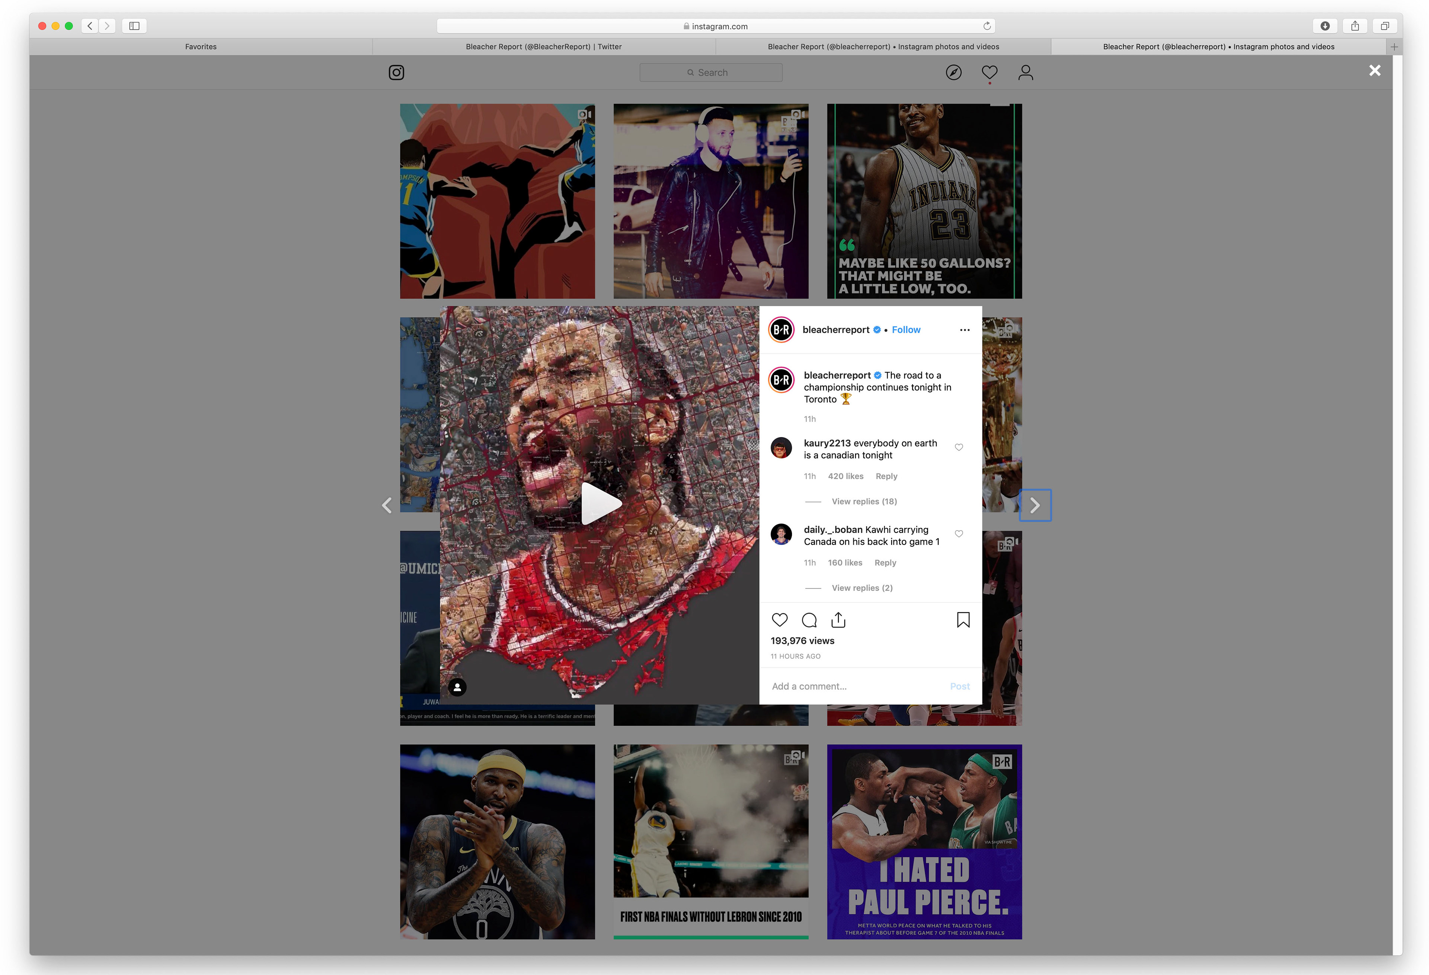The width and height of the screenshot is (1429, 975).
Task: Select the rightmost Bleacher Report Instagram tab
Action: (x=1219, y=47)
